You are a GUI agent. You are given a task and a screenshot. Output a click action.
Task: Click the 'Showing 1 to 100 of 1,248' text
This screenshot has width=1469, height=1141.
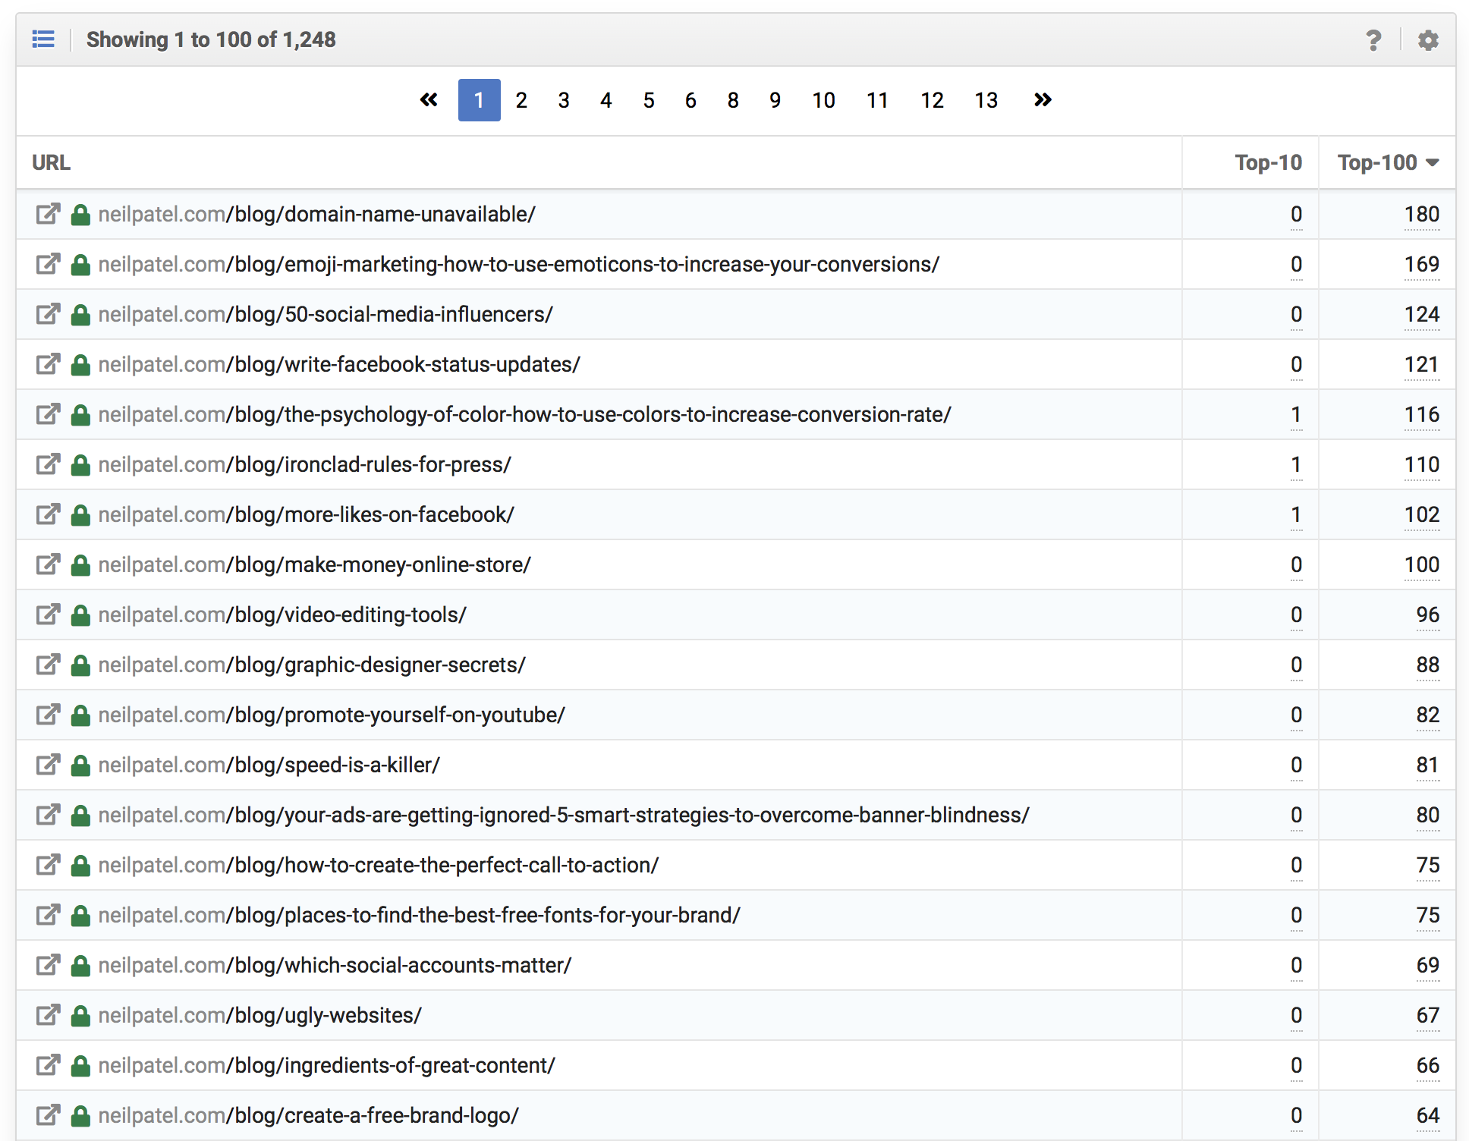point(211,39)
